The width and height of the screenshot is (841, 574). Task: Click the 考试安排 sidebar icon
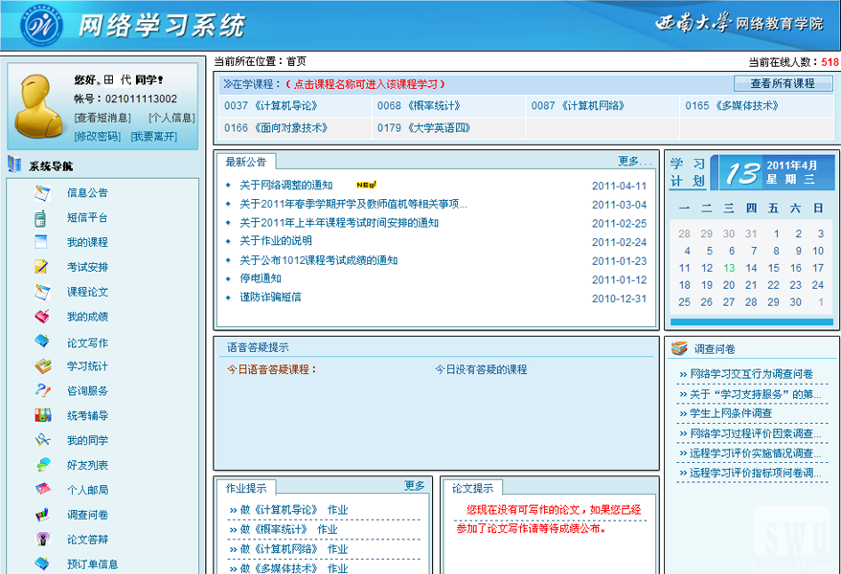click(42, 267)
